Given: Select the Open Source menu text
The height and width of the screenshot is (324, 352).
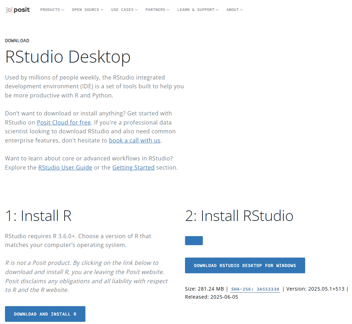Looking at the screenshot, I should [85, 9].
